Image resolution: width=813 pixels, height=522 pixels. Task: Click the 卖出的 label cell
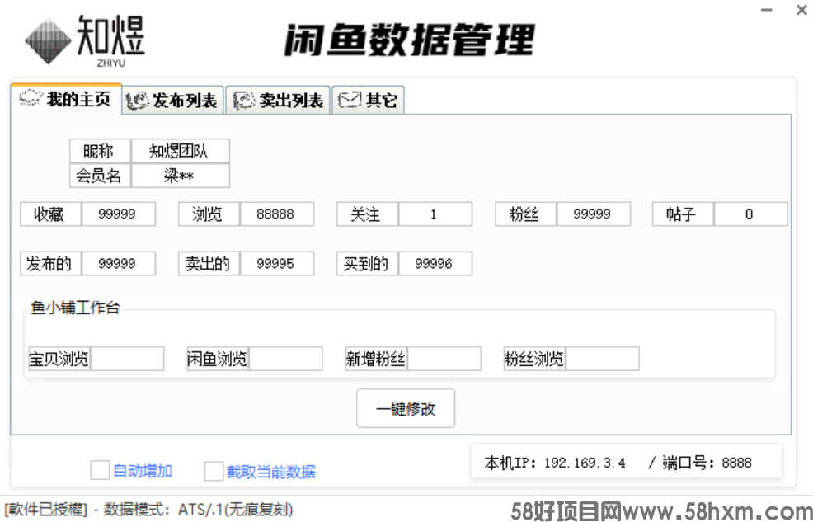tap(209, 263)
